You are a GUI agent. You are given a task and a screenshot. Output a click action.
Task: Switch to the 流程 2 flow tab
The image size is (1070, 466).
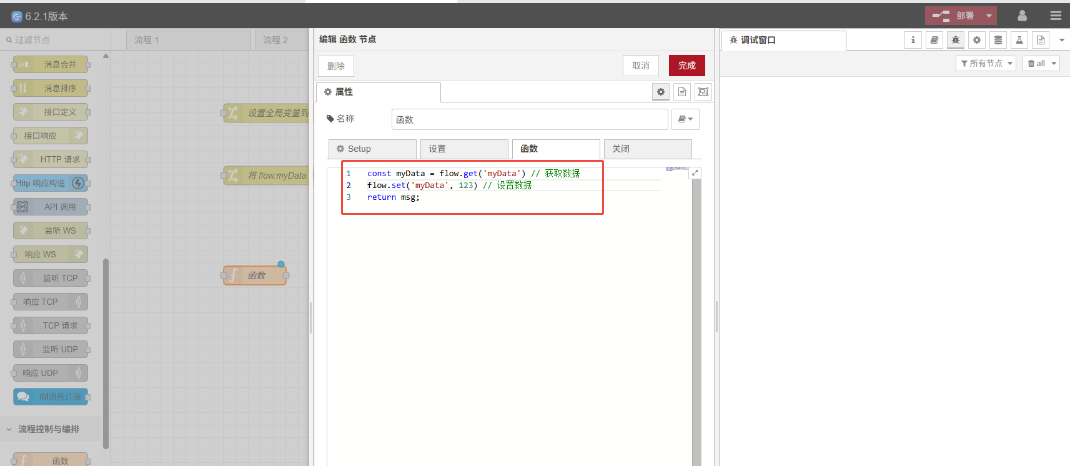282,40
